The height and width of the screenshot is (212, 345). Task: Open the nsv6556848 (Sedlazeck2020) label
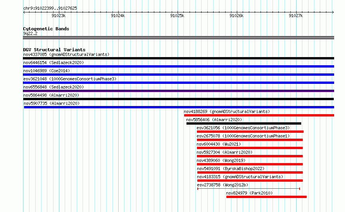[x=53, y=87]
